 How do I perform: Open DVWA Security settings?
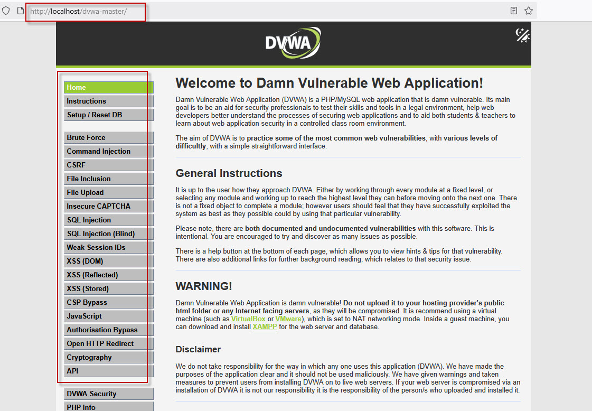109,394
